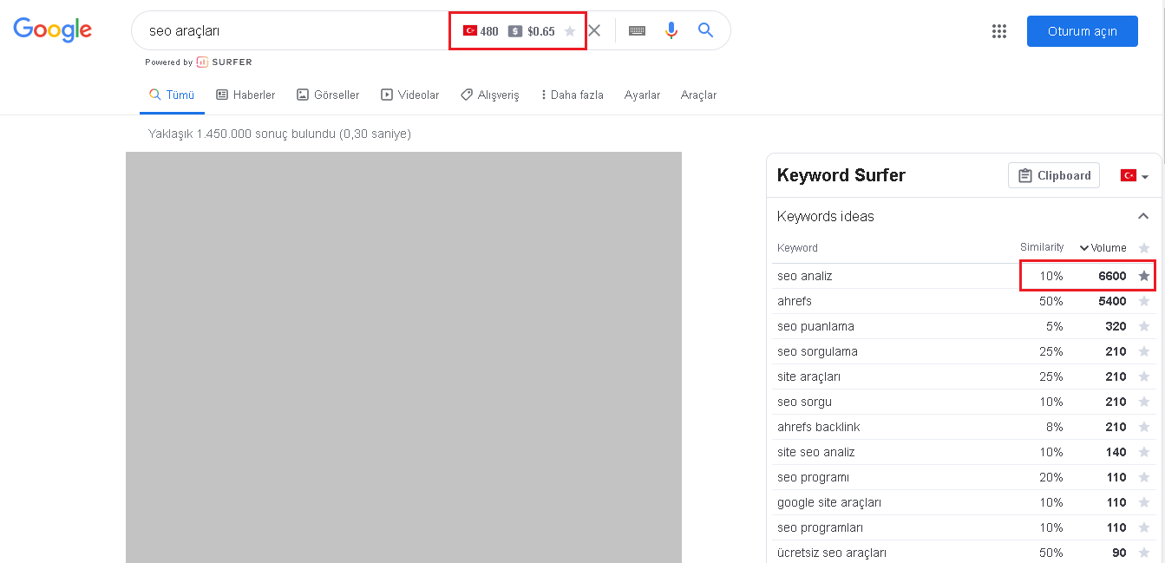Screen dimensions: 1165x563
Task: Open the country flag dropdown in Keyword Surfer
Action: coord(1135,175)
